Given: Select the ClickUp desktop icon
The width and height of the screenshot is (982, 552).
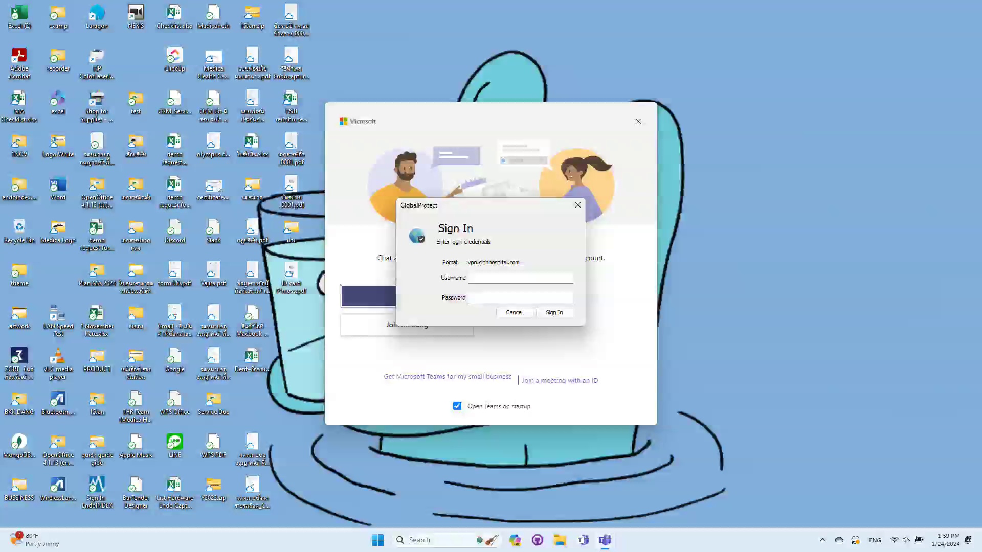Looking at the screenshot, I should (174, 60).
